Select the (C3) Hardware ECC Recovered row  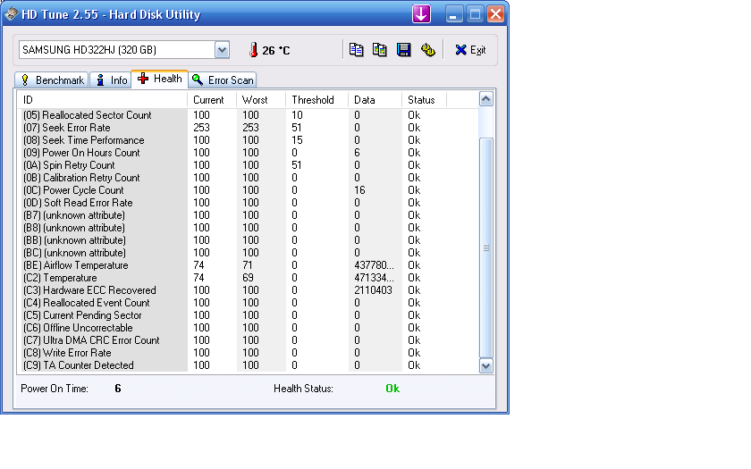pyautogui.click(x=249, y=290)
